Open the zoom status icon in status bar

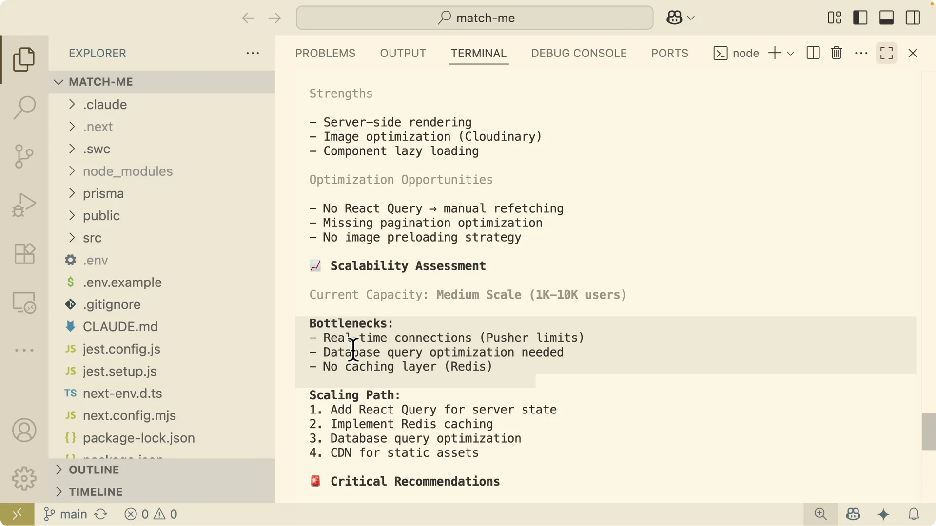[x=821, y=514]
